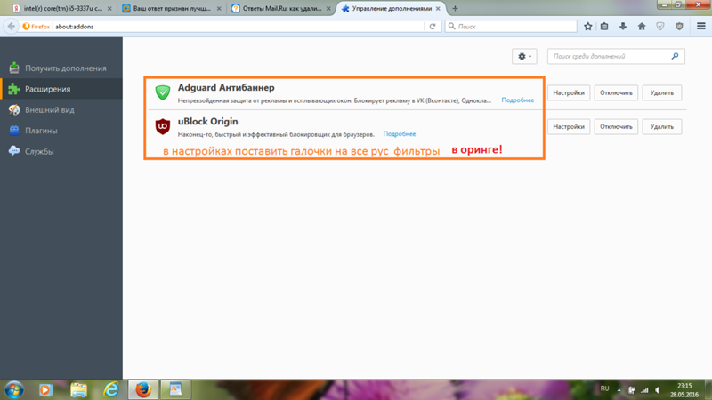This screenshot has width=712, height=400.
Task: Show hidden tray icons arrow
Action: (x=619, y=390)
